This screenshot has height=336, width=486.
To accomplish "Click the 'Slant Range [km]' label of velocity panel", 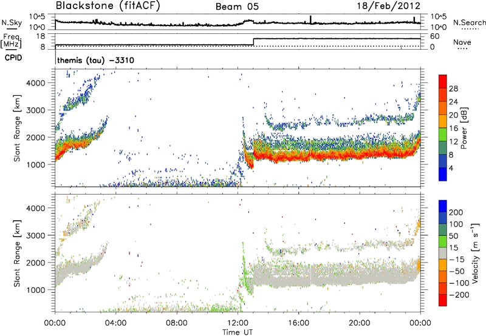I will click(x=17, y=253).
